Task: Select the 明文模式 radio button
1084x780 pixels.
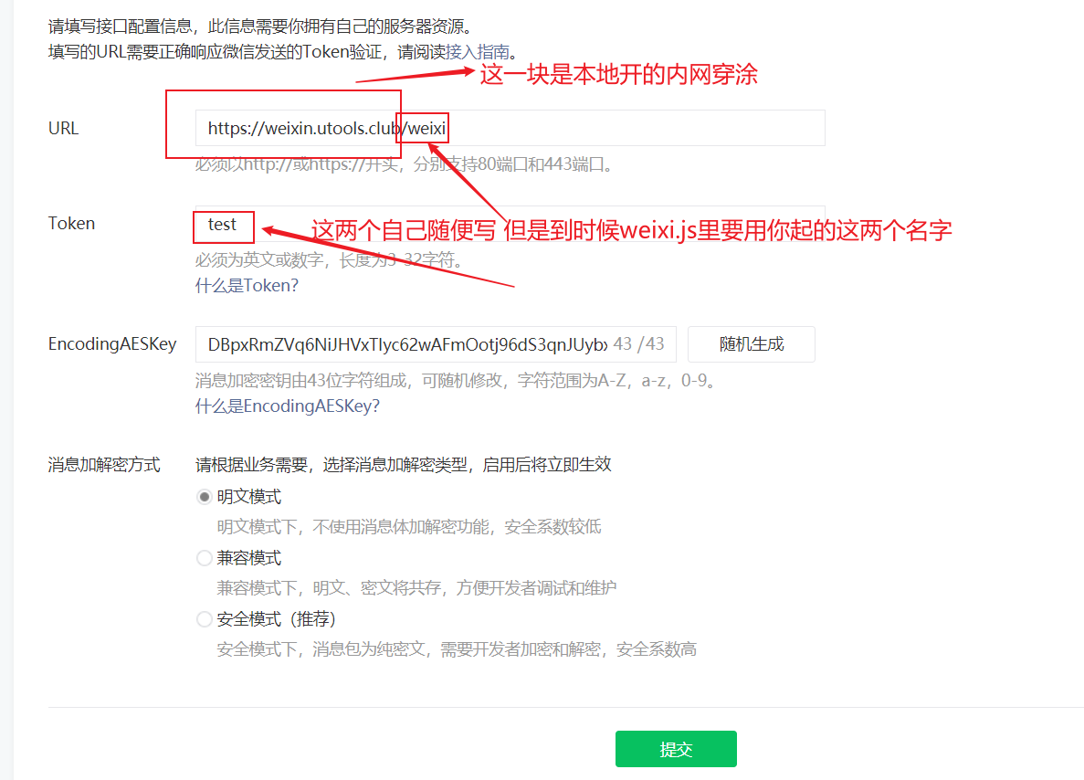Action: point(205,496)
